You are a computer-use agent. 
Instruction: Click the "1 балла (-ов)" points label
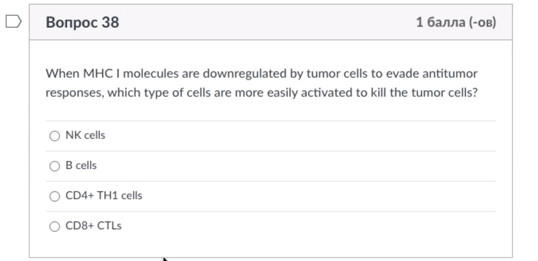click(456, 22)
